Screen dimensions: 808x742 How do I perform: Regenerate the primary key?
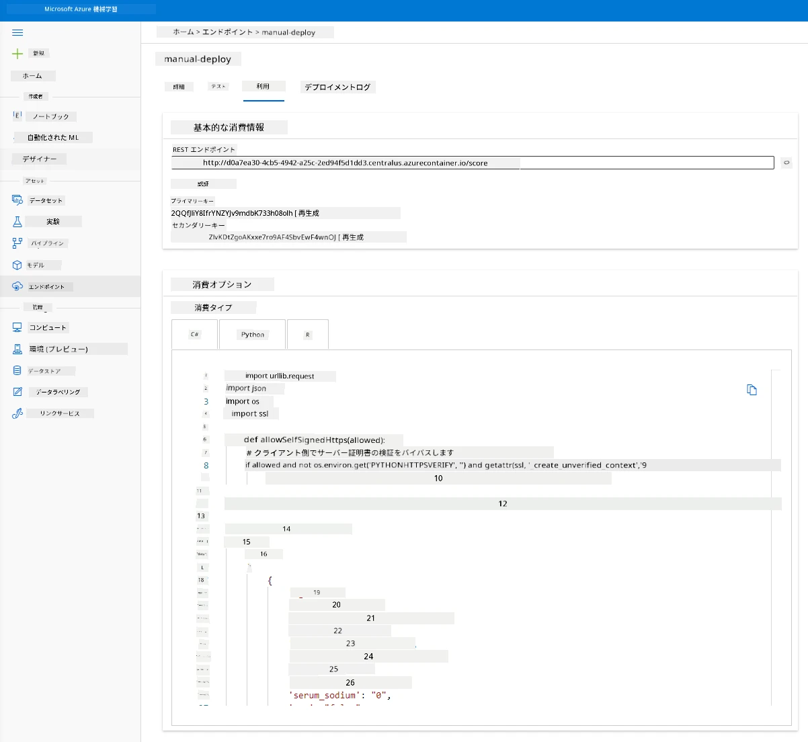coord(309,213)
